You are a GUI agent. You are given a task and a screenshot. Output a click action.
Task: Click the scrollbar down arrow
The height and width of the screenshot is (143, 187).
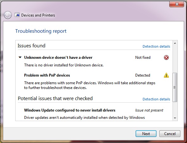click(x=175, y=118)
